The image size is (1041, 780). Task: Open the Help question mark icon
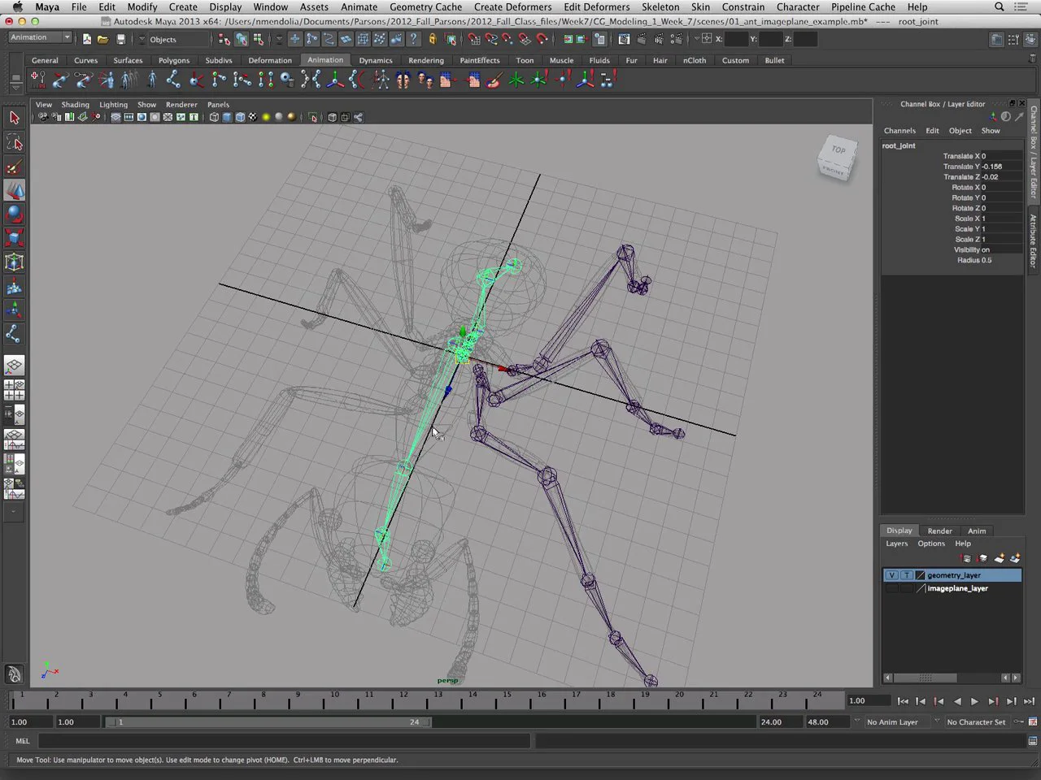click(413, 39)
